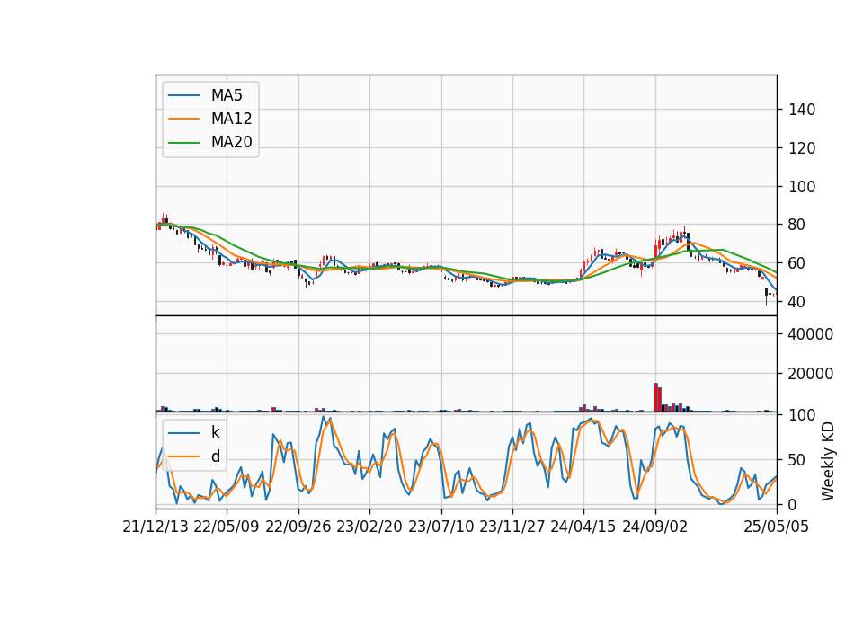Viewport: 863px width, 620px height.
Task: Click the k legend label in KD panel
Action: pyautogui.click(x=215, y=432)
